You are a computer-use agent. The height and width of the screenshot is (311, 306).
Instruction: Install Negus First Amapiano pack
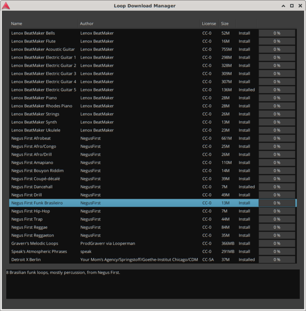(244, 163)
